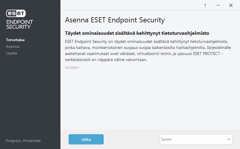
Task: Click the description line starting with jonka kattava
Action: 121,47
